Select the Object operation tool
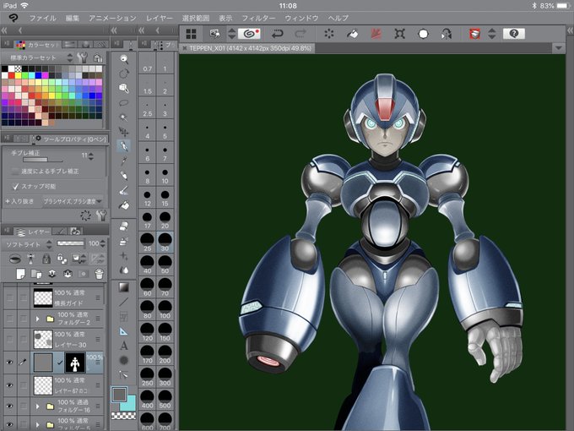 124,88
